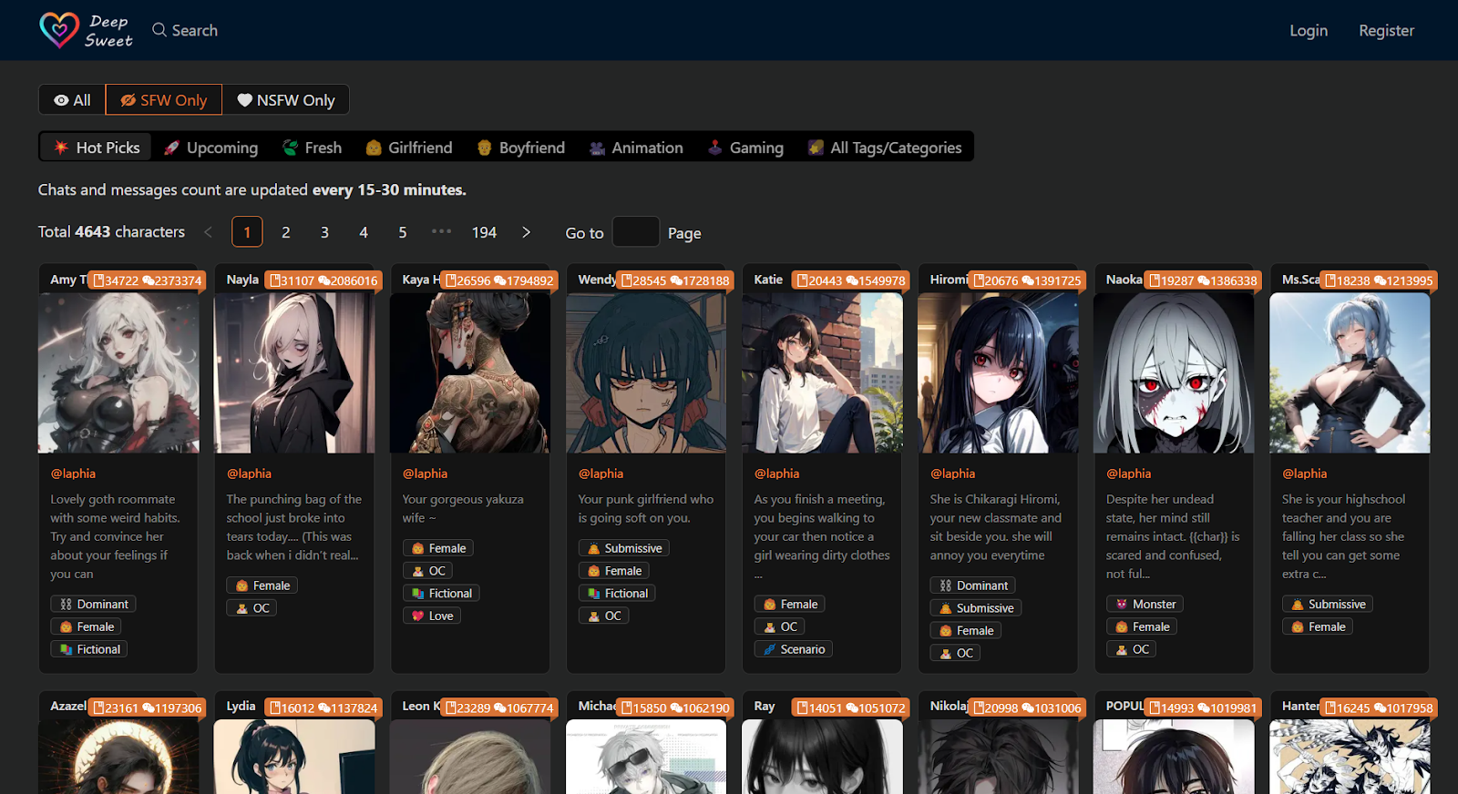Screen dimensions: 1458x794
Task: Open the Search magnifier icon
Action: click(159, 30)
